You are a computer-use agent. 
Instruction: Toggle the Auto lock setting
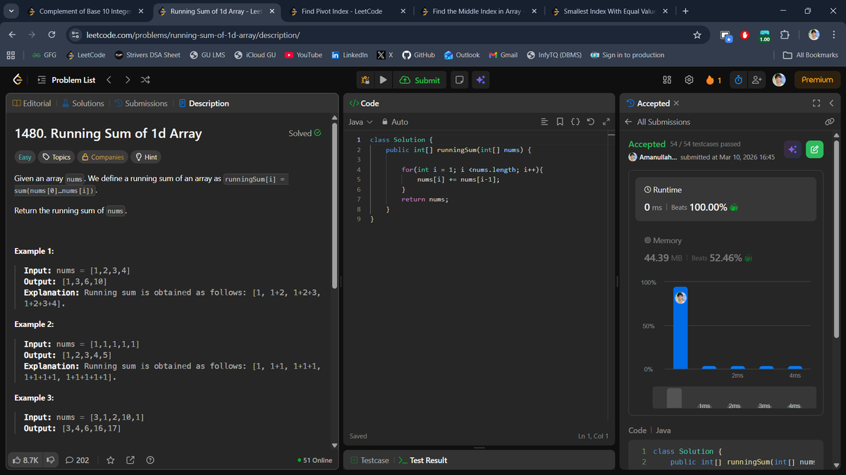tap(395, 122)
